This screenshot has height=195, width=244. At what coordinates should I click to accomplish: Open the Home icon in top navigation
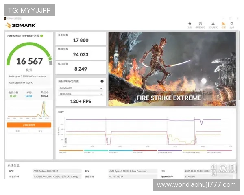tap(190, 24)
